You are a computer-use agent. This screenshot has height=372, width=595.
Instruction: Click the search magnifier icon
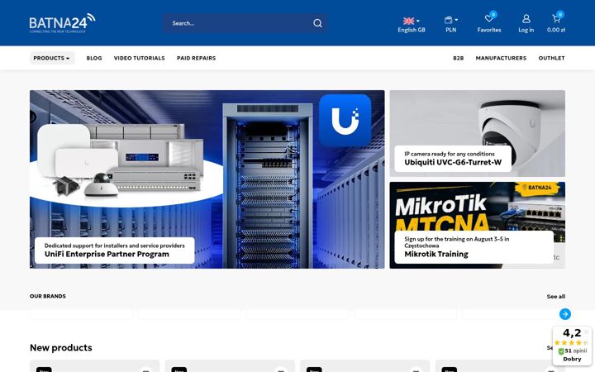point(317,23)
